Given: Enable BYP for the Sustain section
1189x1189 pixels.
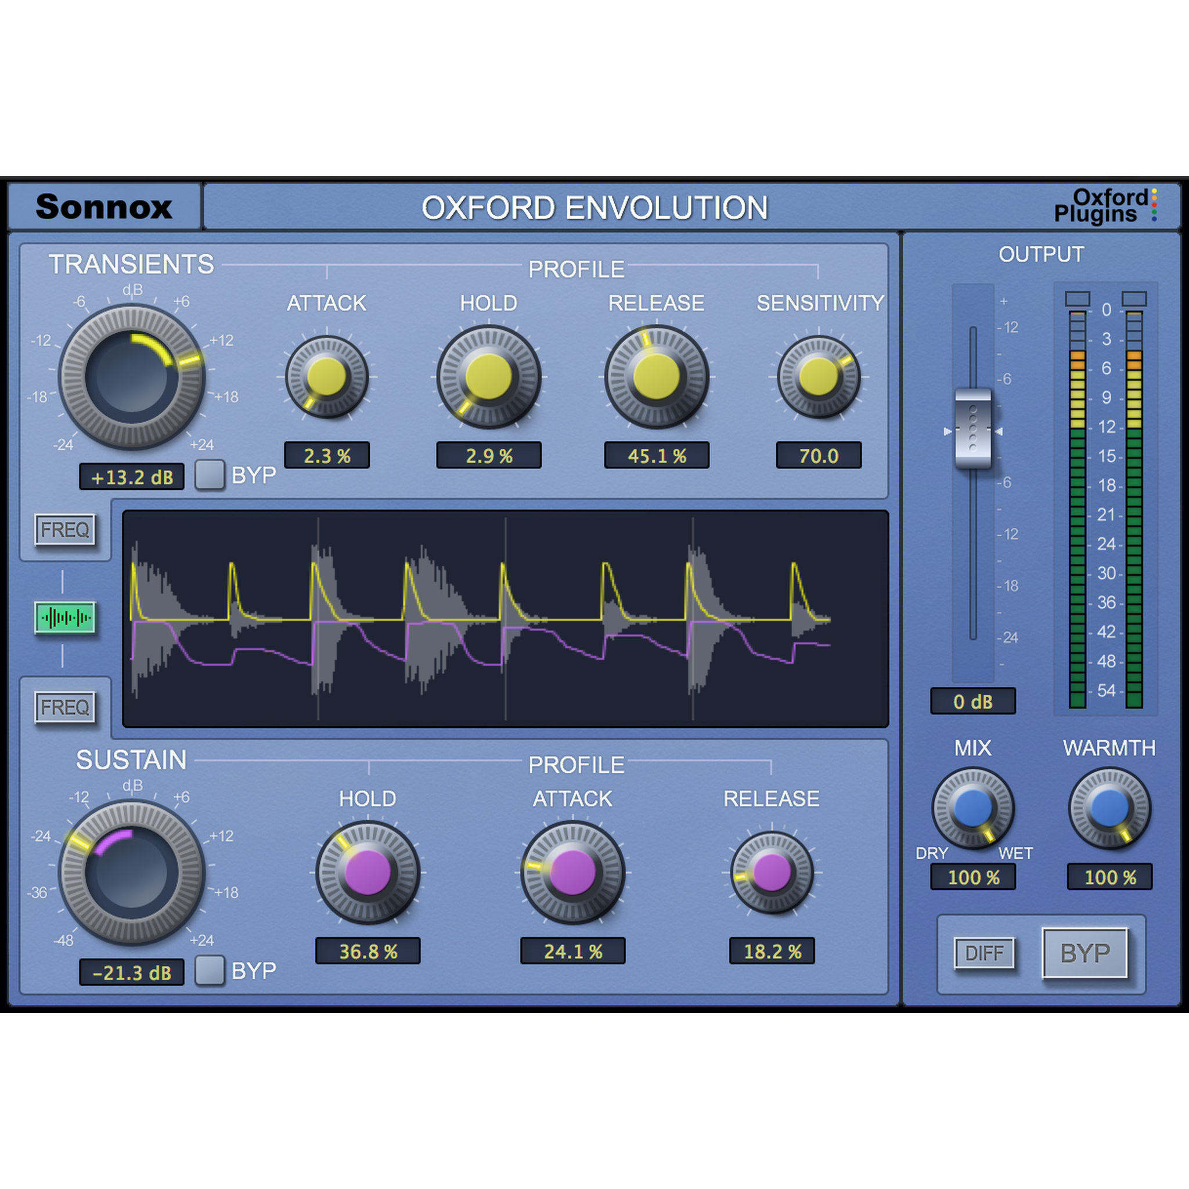Looking at the screenshot, I should tap(211, 971).
